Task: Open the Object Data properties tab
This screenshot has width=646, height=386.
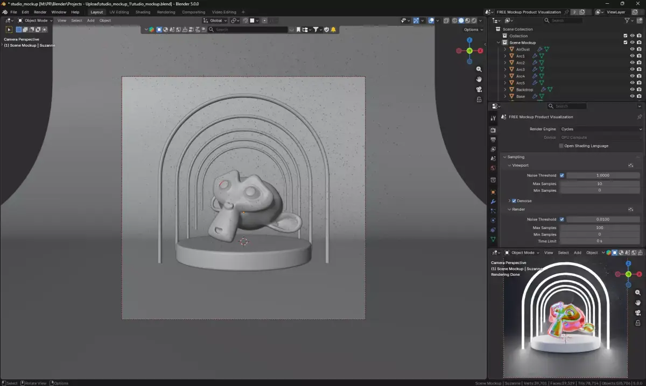Action: (493, 239)
